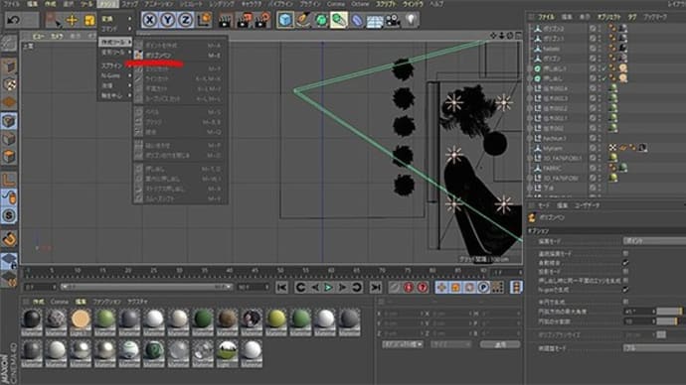The width and height of the screenshot is (686, 385).
Task: Select the Move tool
Action: [72, 20]
